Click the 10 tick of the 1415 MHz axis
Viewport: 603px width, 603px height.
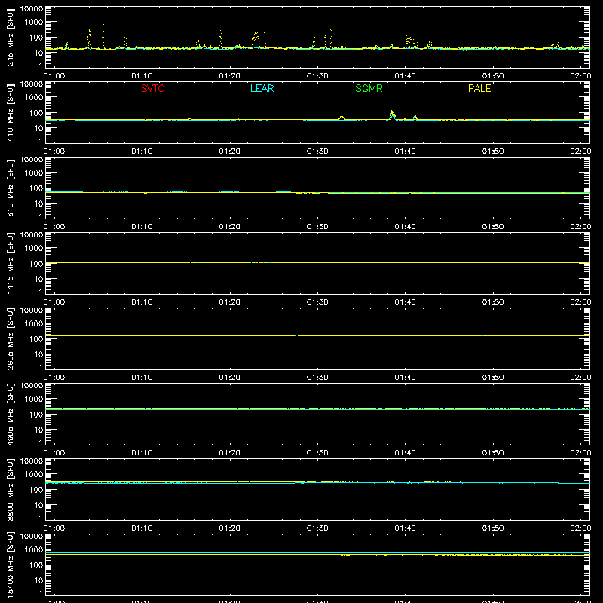38,279
